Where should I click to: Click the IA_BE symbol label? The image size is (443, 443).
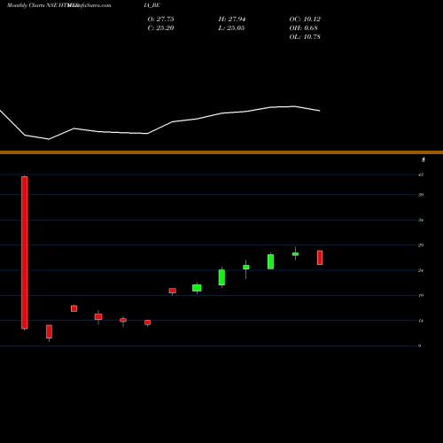point(152,5)
